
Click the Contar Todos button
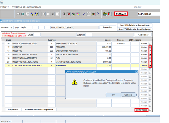(x=141, y=110)
